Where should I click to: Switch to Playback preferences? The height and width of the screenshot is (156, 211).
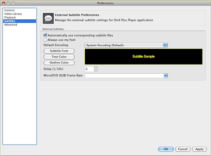point(10,17)
